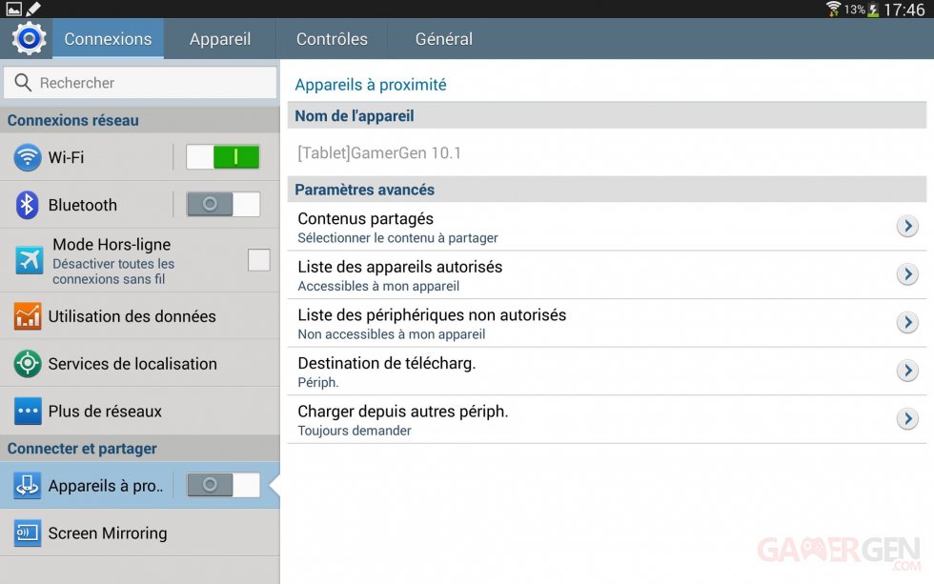Open the Général tab

point(443,39)
